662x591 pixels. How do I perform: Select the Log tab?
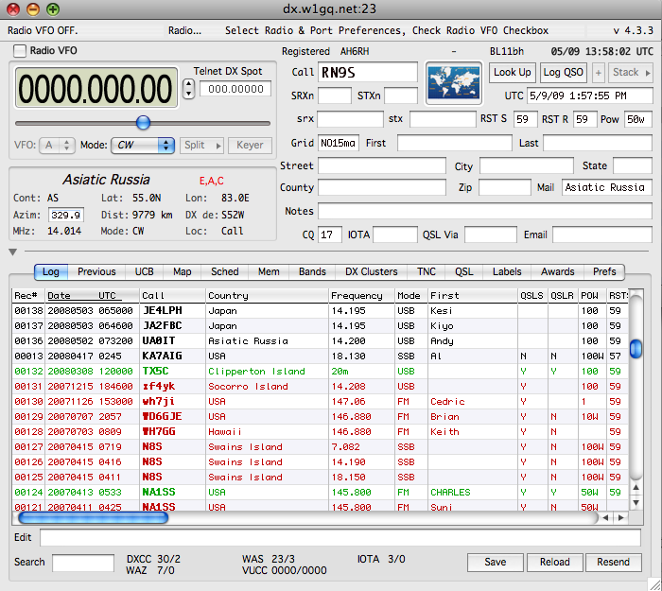[51, 272]
